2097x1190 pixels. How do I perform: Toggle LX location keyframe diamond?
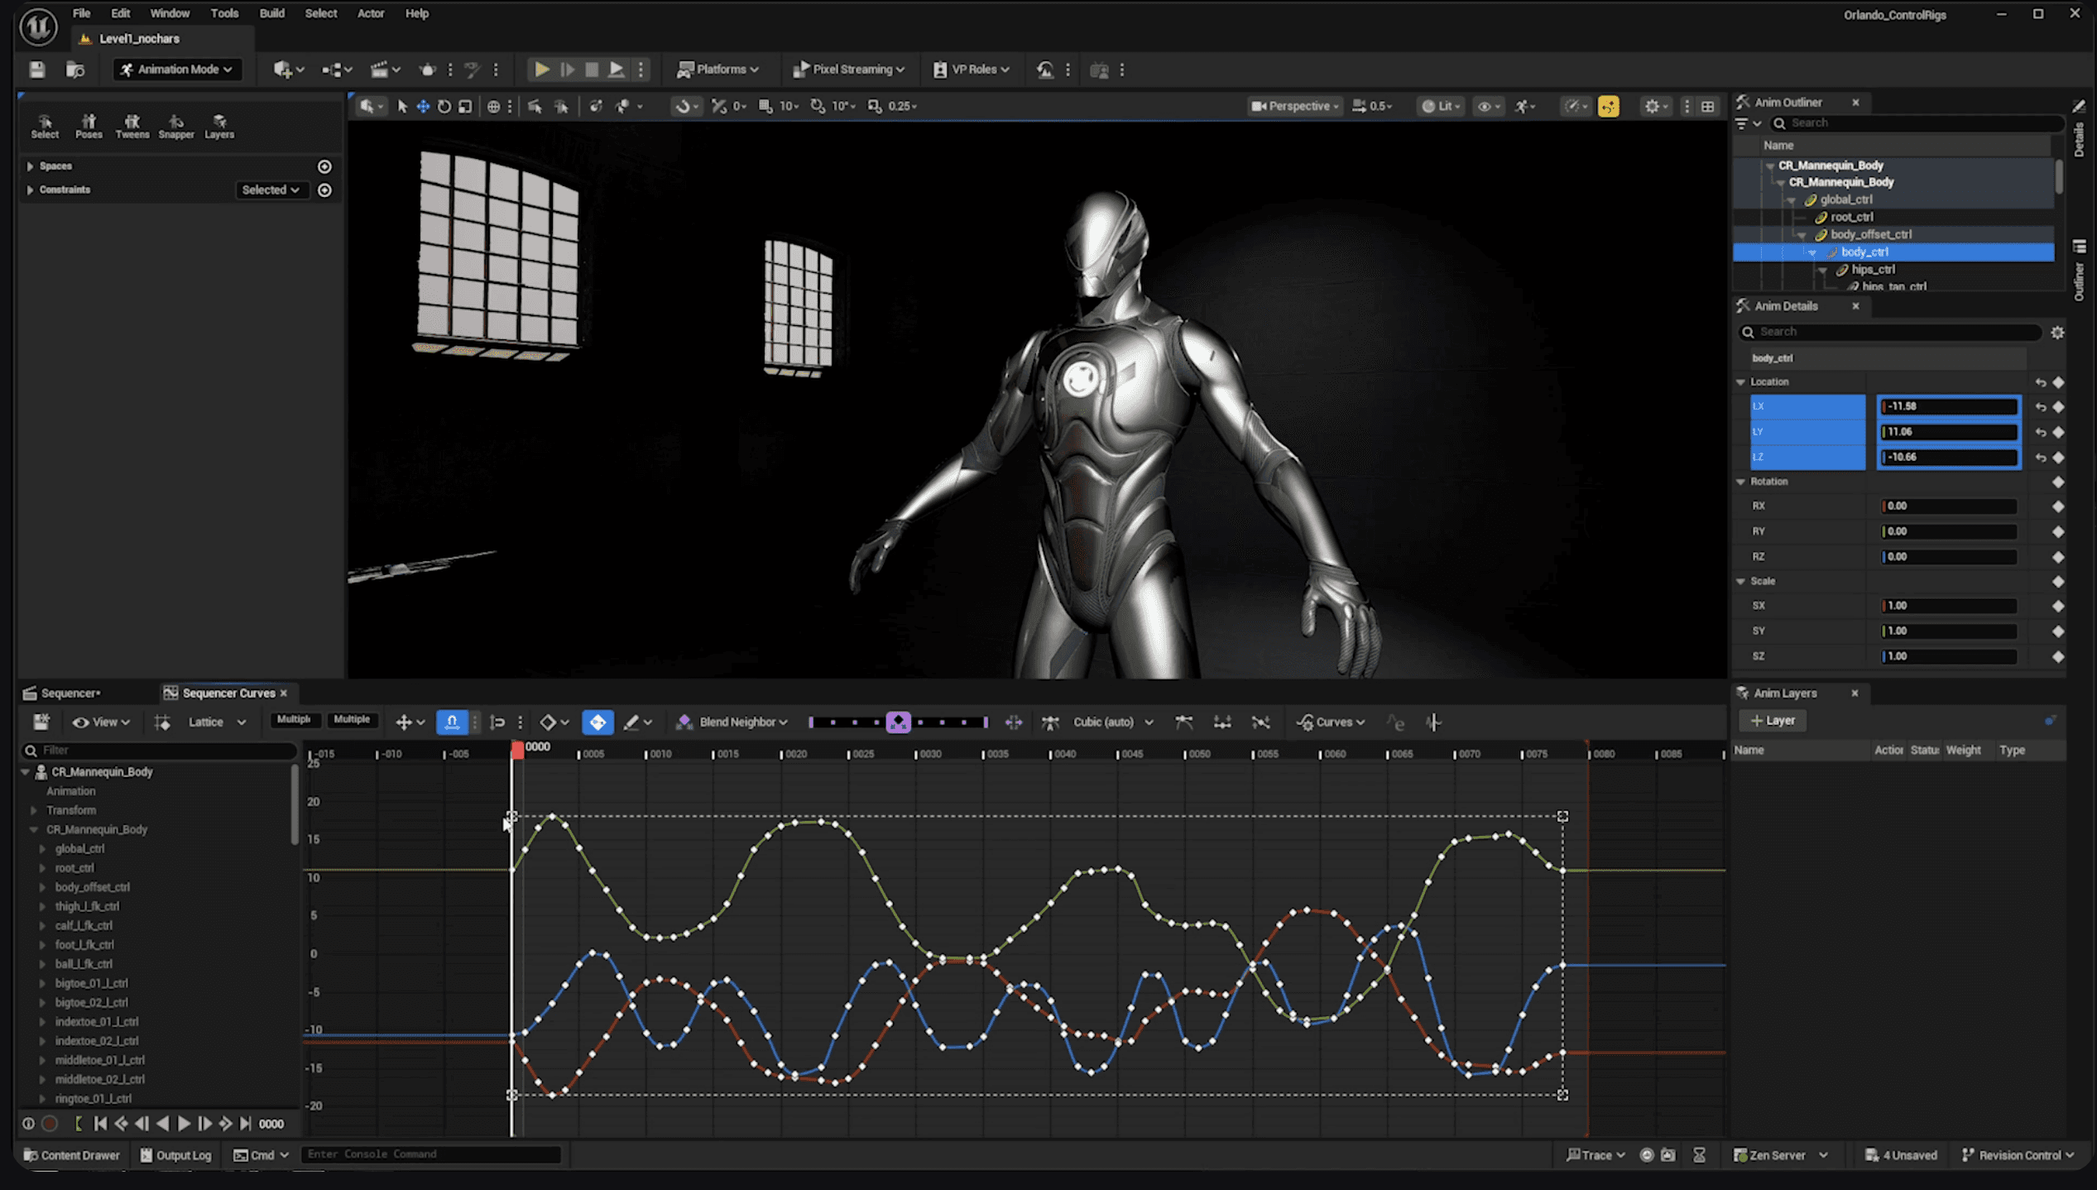click(2058, 406)
